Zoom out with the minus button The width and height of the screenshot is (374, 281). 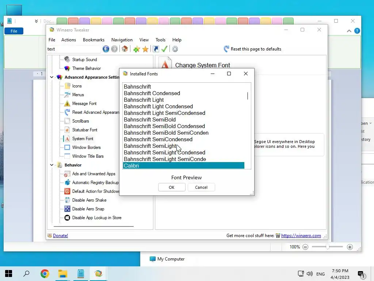point(305,247)
